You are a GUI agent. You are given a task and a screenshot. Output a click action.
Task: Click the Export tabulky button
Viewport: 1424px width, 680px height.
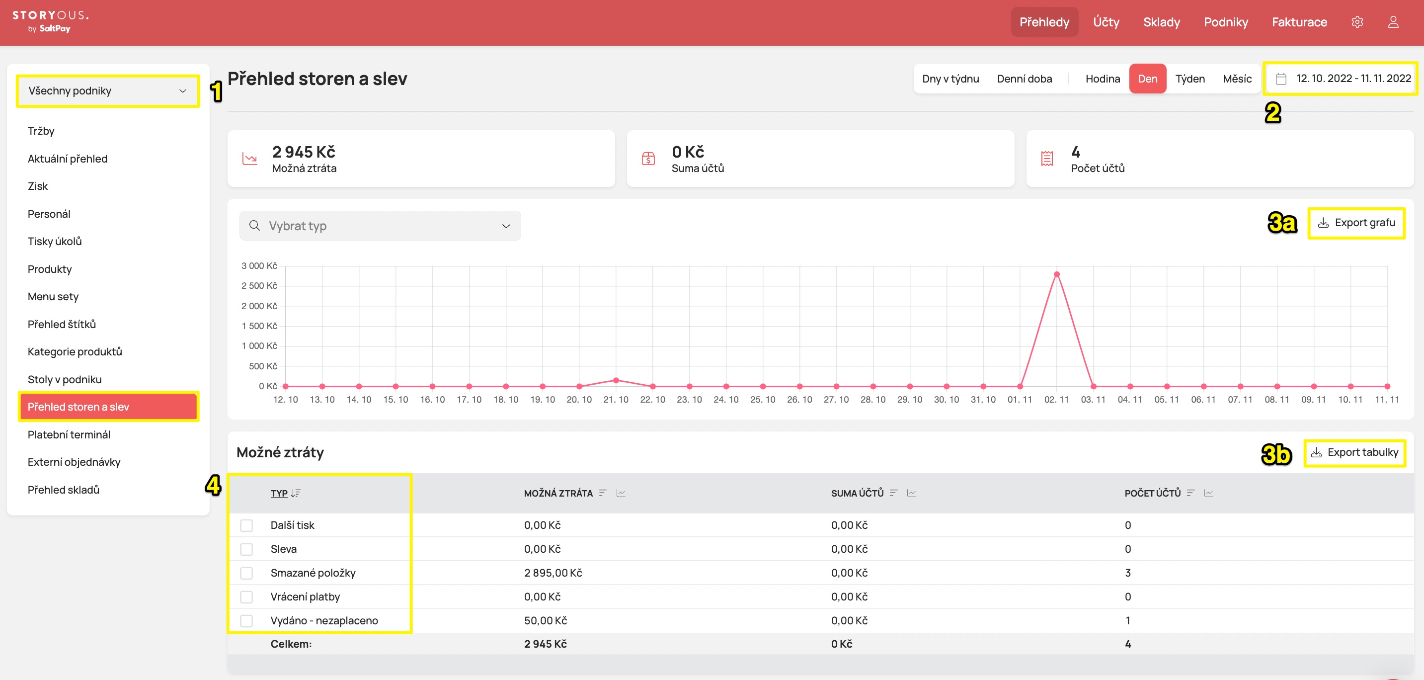(1354, 452)
